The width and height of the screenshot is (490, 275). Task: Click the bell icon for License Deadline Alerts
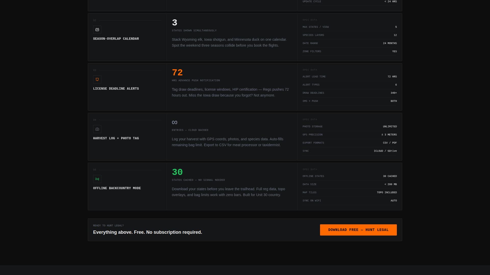click(97, 79)
